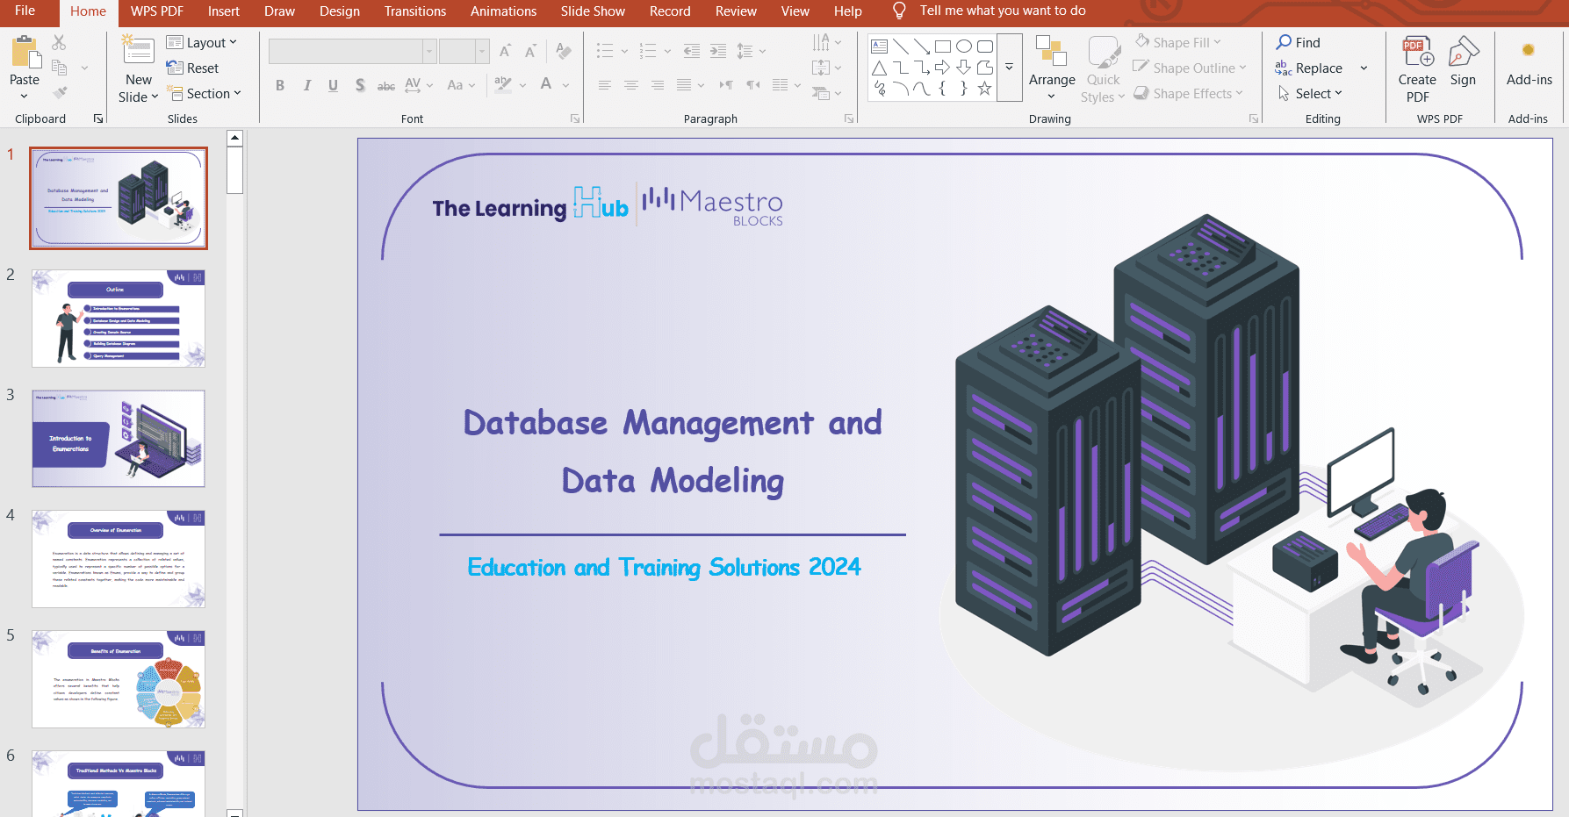Switch to the Design tab

[x=340, y=11]
